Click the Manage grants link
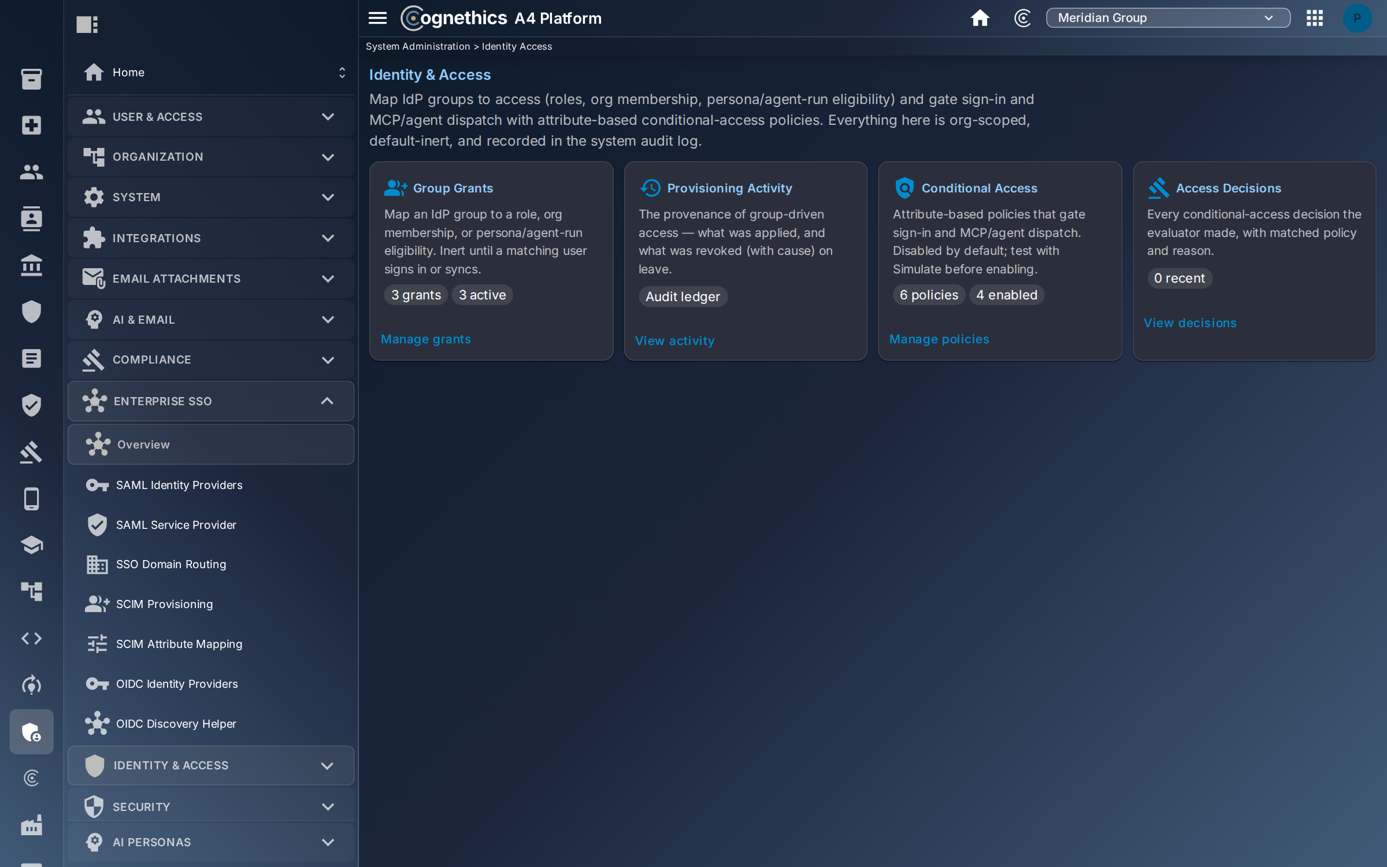This screenshot has width=1387, height=867. 425,339
